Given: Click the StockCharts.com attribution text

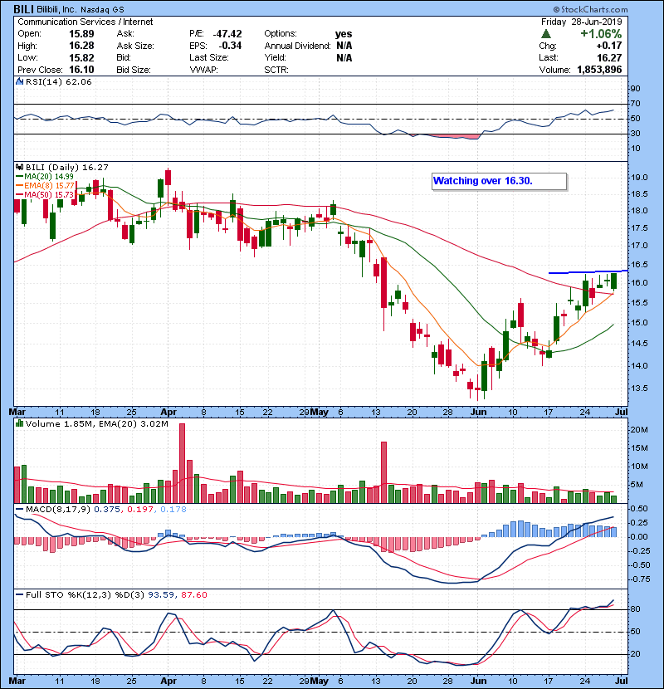Looking at the screenshot, I should pyautogui.click(x=590, y=9).
